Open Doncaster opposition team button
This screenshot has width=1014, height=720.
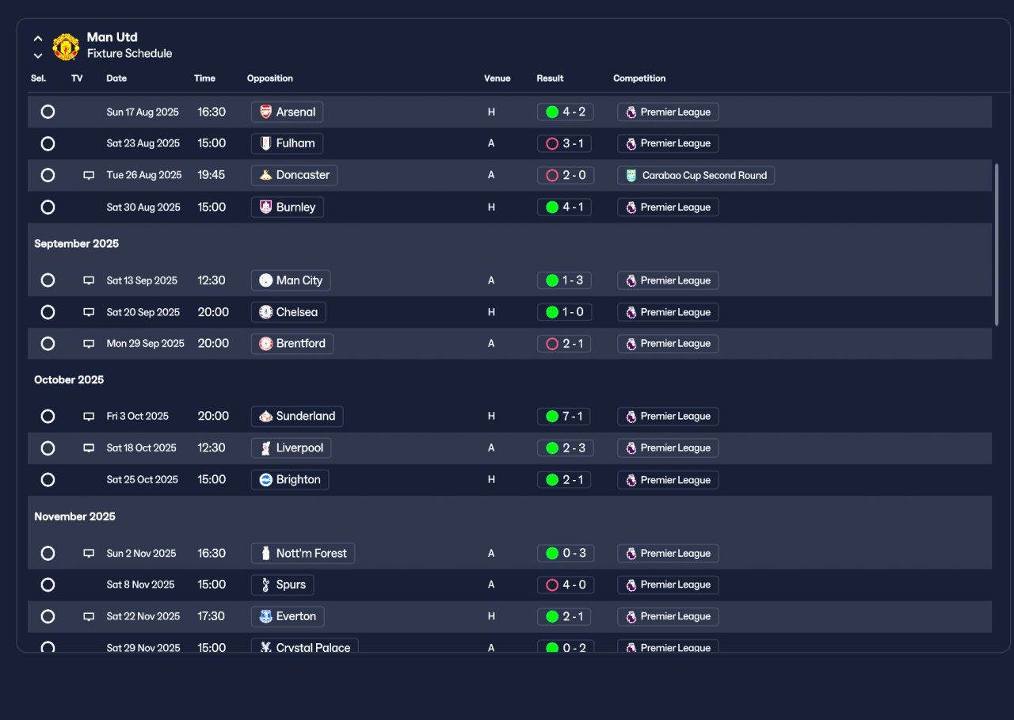[294, 175]
